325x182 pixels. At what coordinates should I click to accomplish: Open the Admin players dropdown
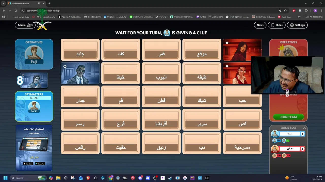point(25,25)
